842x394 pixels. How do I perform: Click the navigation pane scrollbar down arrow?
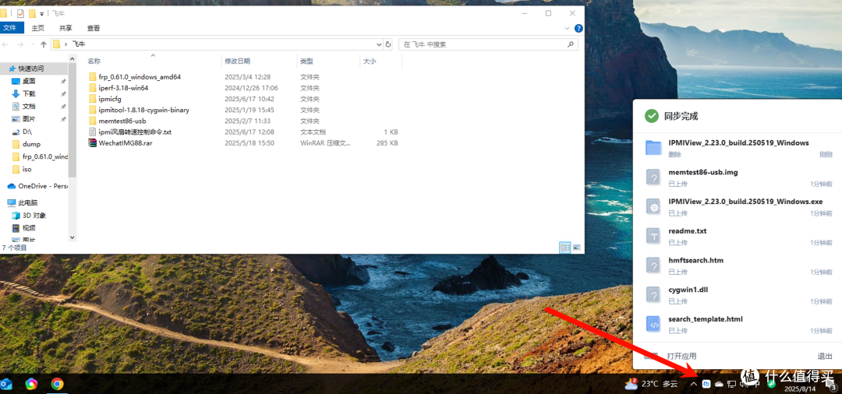click(73, 237)
